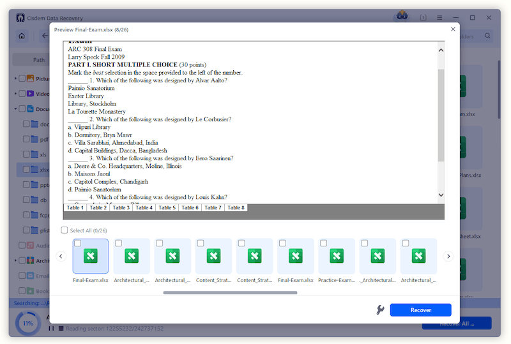Click the Excel icon of sixth Final-Exam.xlsx thumbnail
This screenshot has height=344, width=511.
click(296, 256)
